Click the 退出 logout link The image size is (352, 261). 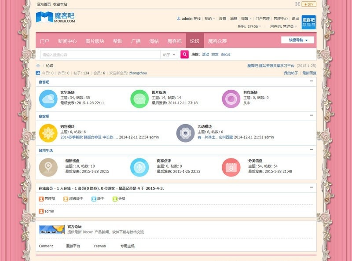pyautogui.click(x=295, y=19)
